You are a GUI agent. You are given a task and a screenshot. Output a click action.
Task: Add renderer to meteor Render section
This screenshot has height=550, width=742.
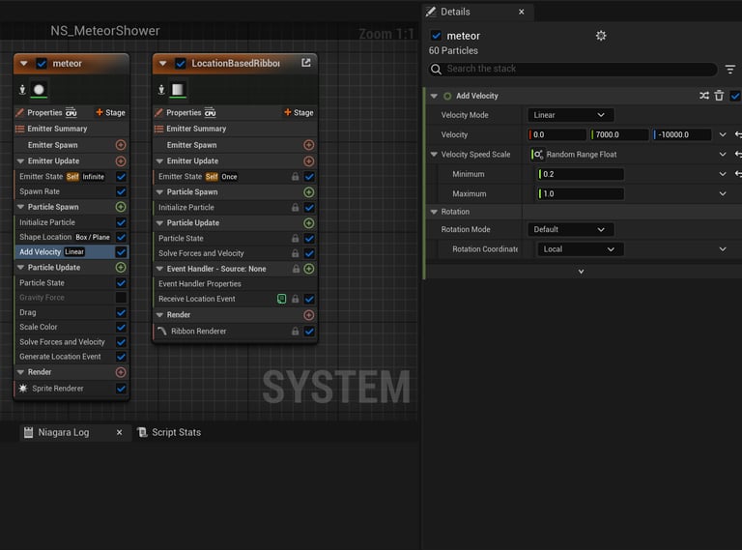coord(121,372)
